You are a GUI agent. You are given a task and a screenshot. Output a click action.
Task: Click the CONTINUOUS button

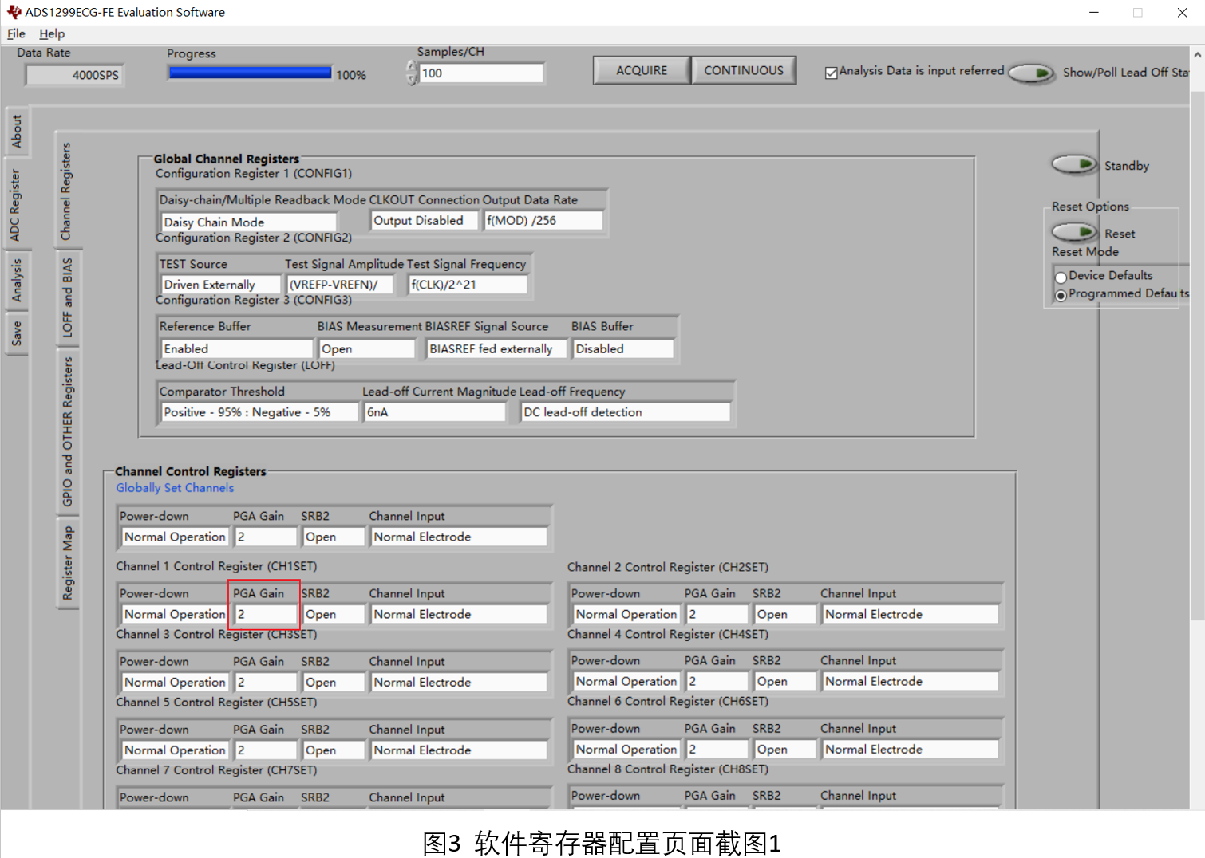(744, 70)
